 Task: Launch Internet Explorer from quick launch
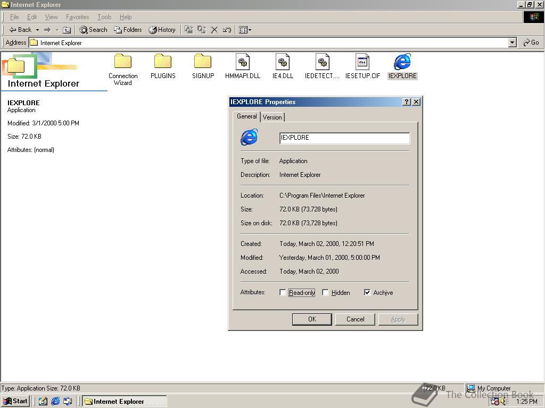55,402
